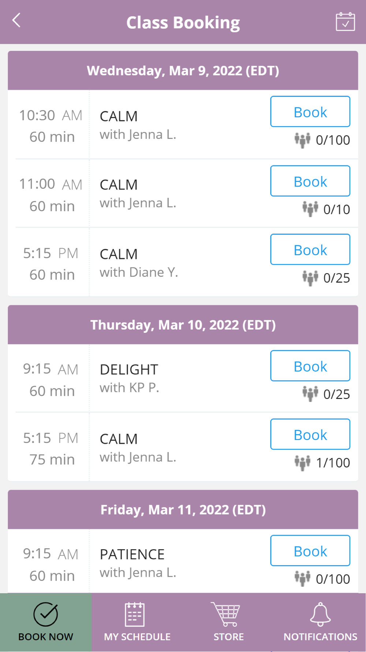Book the 9:15 AM PATIENCE class
Viewport: 366px width, 652px height.
tap(310, 551)
